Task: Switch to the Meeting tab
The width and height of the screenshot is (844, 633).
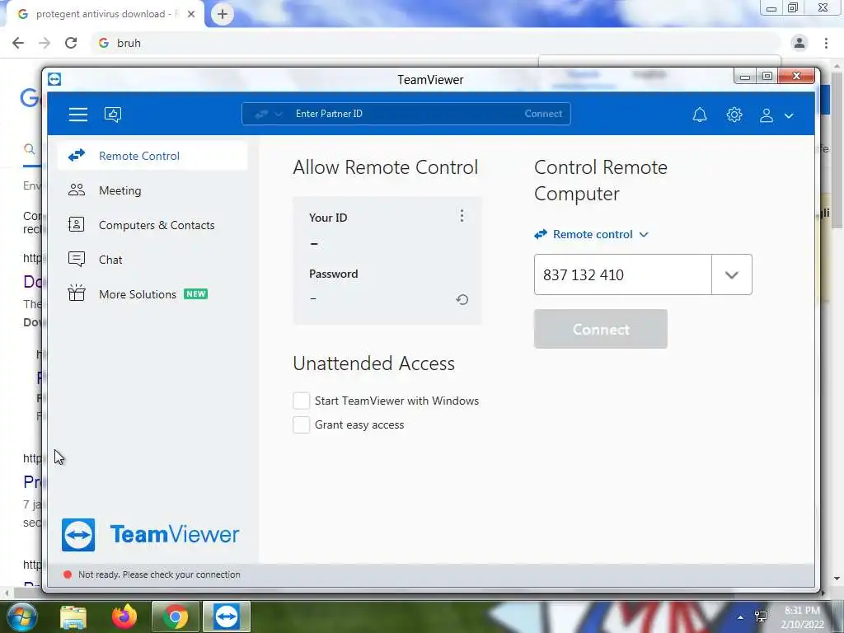Action: [152, 190]
